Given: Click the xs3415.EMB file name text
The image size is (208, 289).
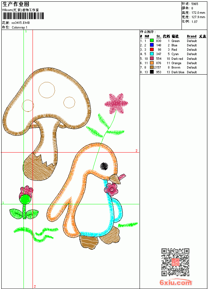Looking at the screenshot, I should tap(20, 23).
